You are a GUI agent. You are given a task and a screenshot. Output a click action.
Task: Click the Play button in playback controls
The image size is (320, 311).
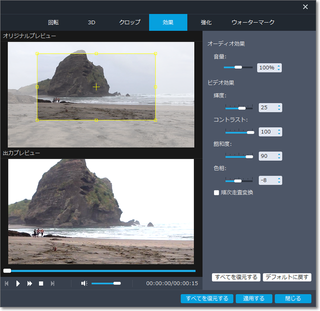[x=18, y=283]
